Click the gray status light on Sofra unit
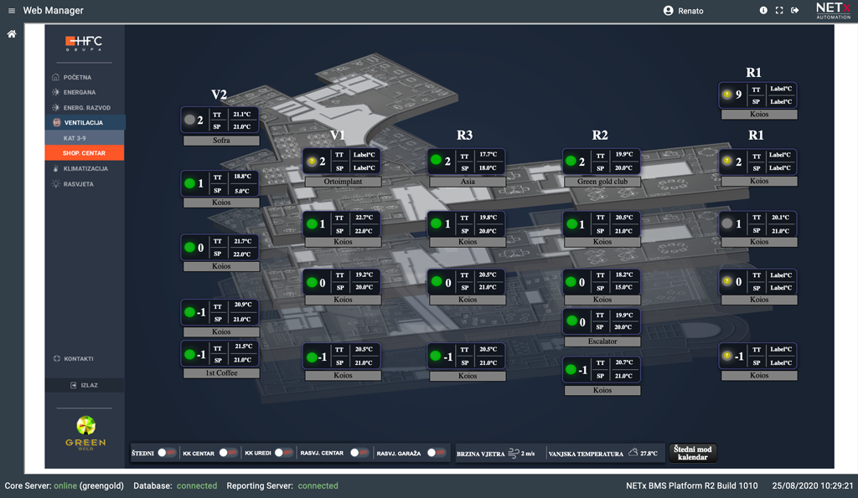858x498 pixels. point(189,120)
